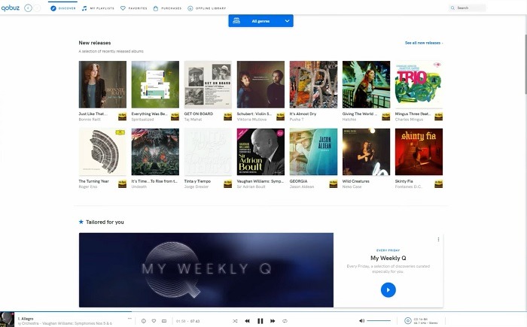Open Jorge Drexler Tinta y Tiempo cover
Image resolution: width=527 pixels, height=327 pixels.
[208, 152]
